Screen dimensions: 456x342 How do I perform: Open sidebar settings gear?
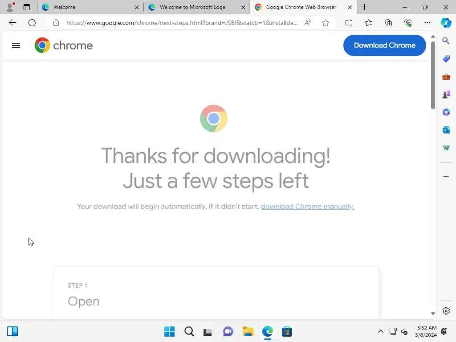[446, 311]
